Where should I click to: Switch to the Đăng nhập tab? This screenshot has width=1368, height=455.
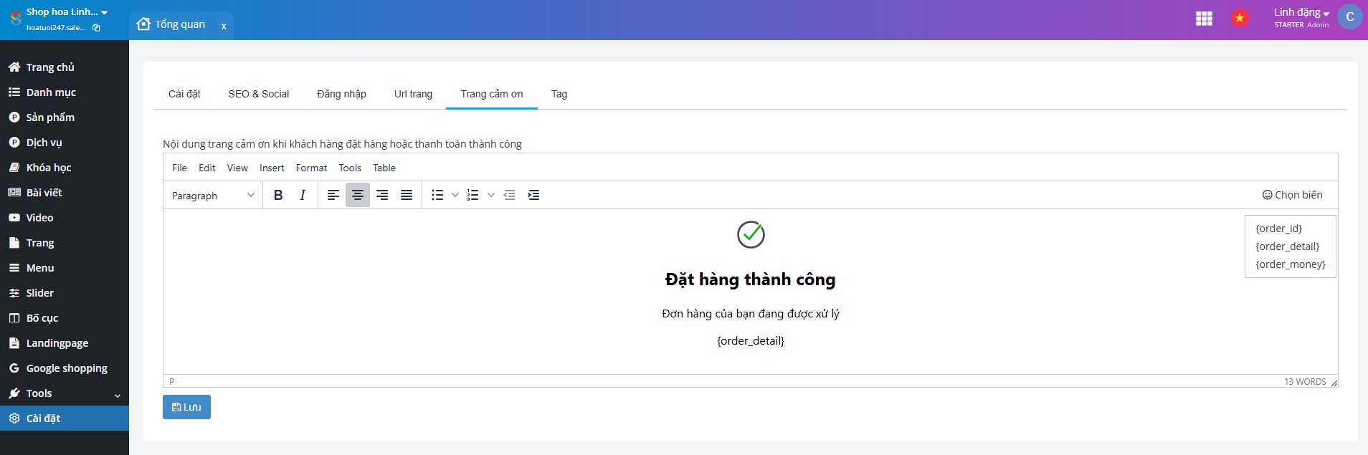[x=341, y=94]
